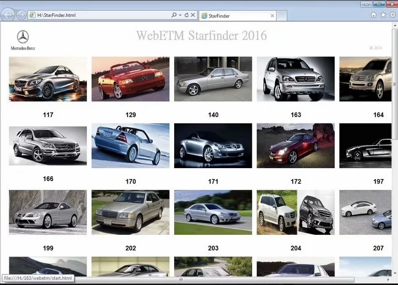Click the 166 model number label

click(x=48, y=179)
